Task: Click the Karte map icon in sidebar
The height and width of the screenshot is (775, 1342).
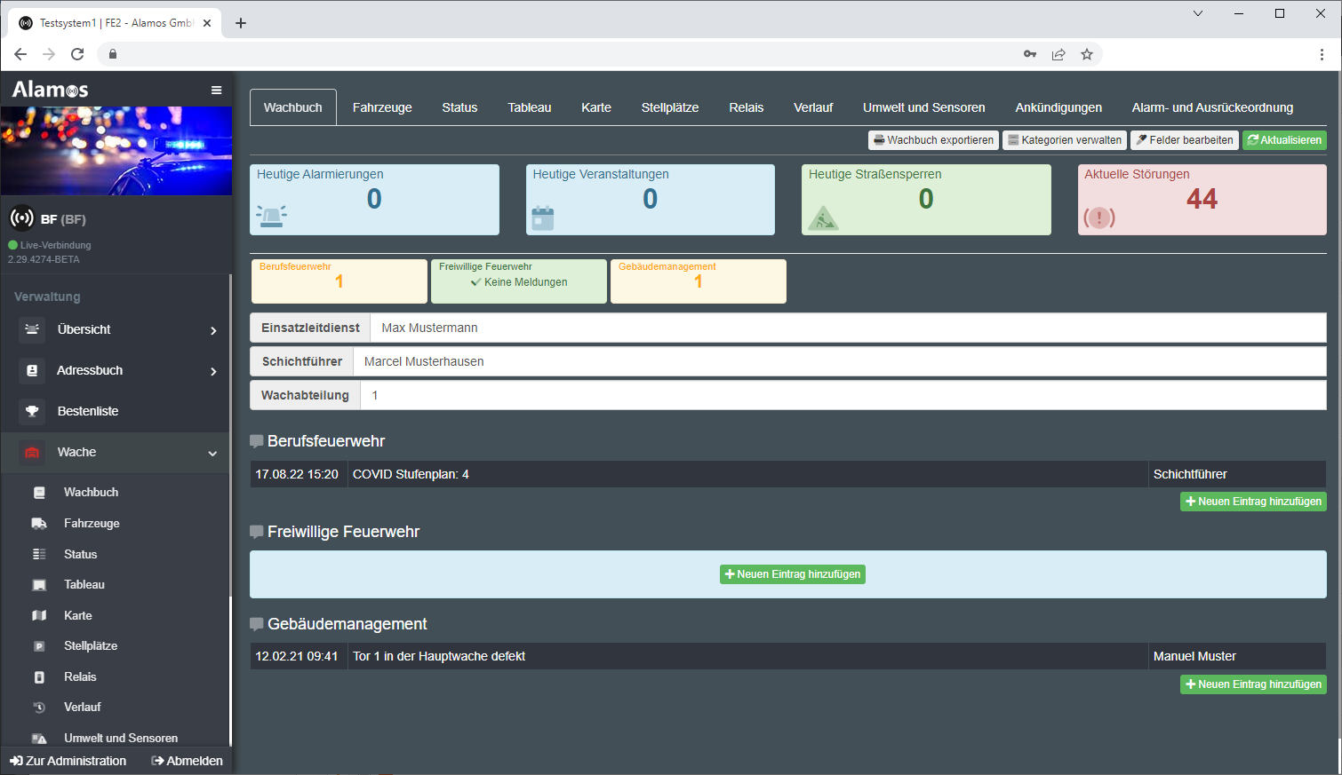Action: tap(39, 616)
